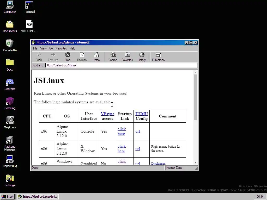Open Package Manager from desktop
The width and height of the screenshot is (267, 200).
[10, 143]
